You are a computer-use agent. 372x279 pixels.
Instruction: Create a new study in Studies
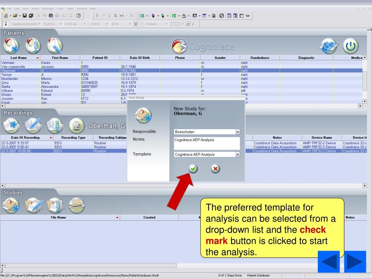point(11,206)
